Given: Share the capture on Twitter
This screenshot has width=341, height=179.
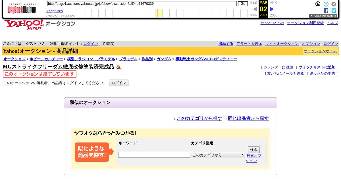Looking at the screenshot, I should tap(334, 11).
